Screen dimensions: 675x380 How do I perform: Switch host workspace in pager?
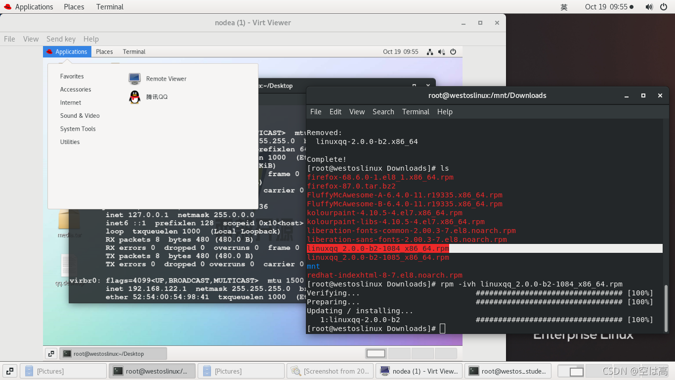[x=570, y=371]
